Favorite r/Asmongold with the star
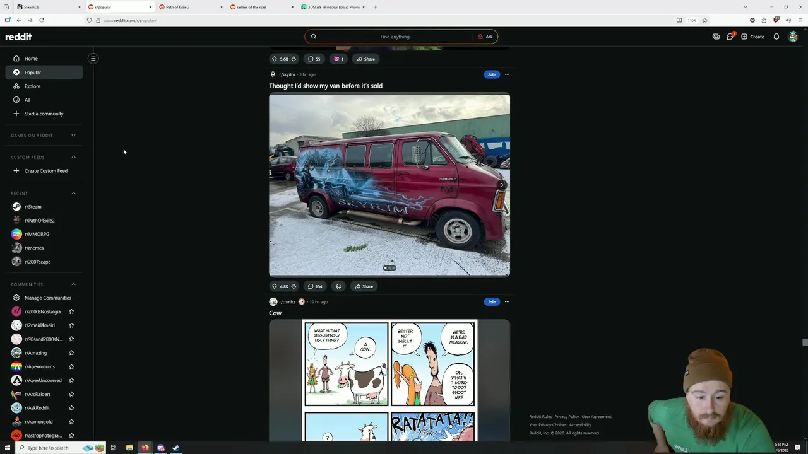Image resolution: width=808 pixels, height=454 pixels. (71, 422)
